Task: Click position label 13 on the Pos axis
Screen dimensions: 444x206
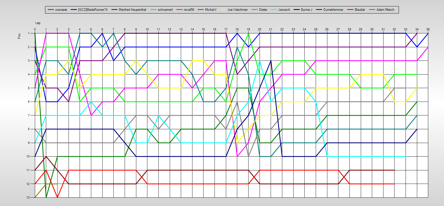Action: 28,197
